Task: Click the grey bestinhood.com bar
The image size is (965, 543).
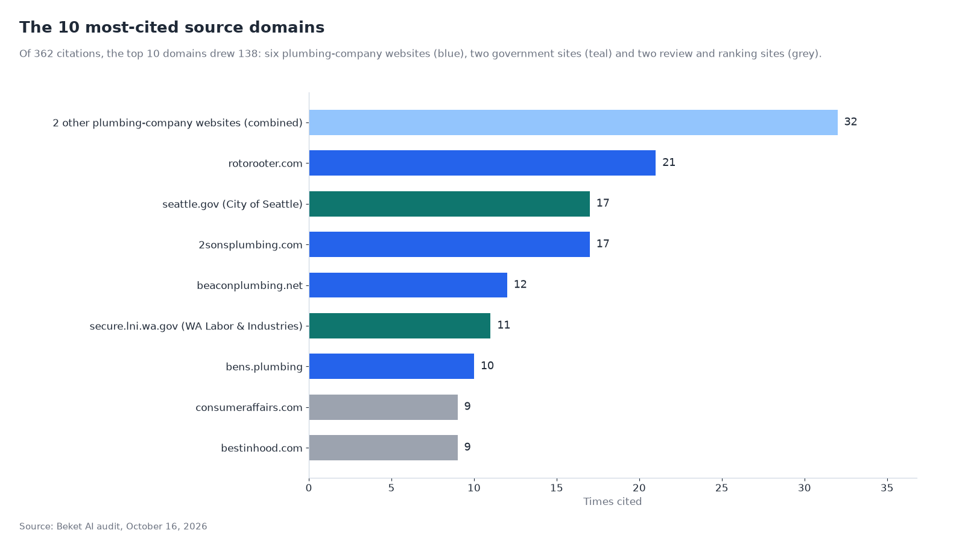Action: [384, 448]
